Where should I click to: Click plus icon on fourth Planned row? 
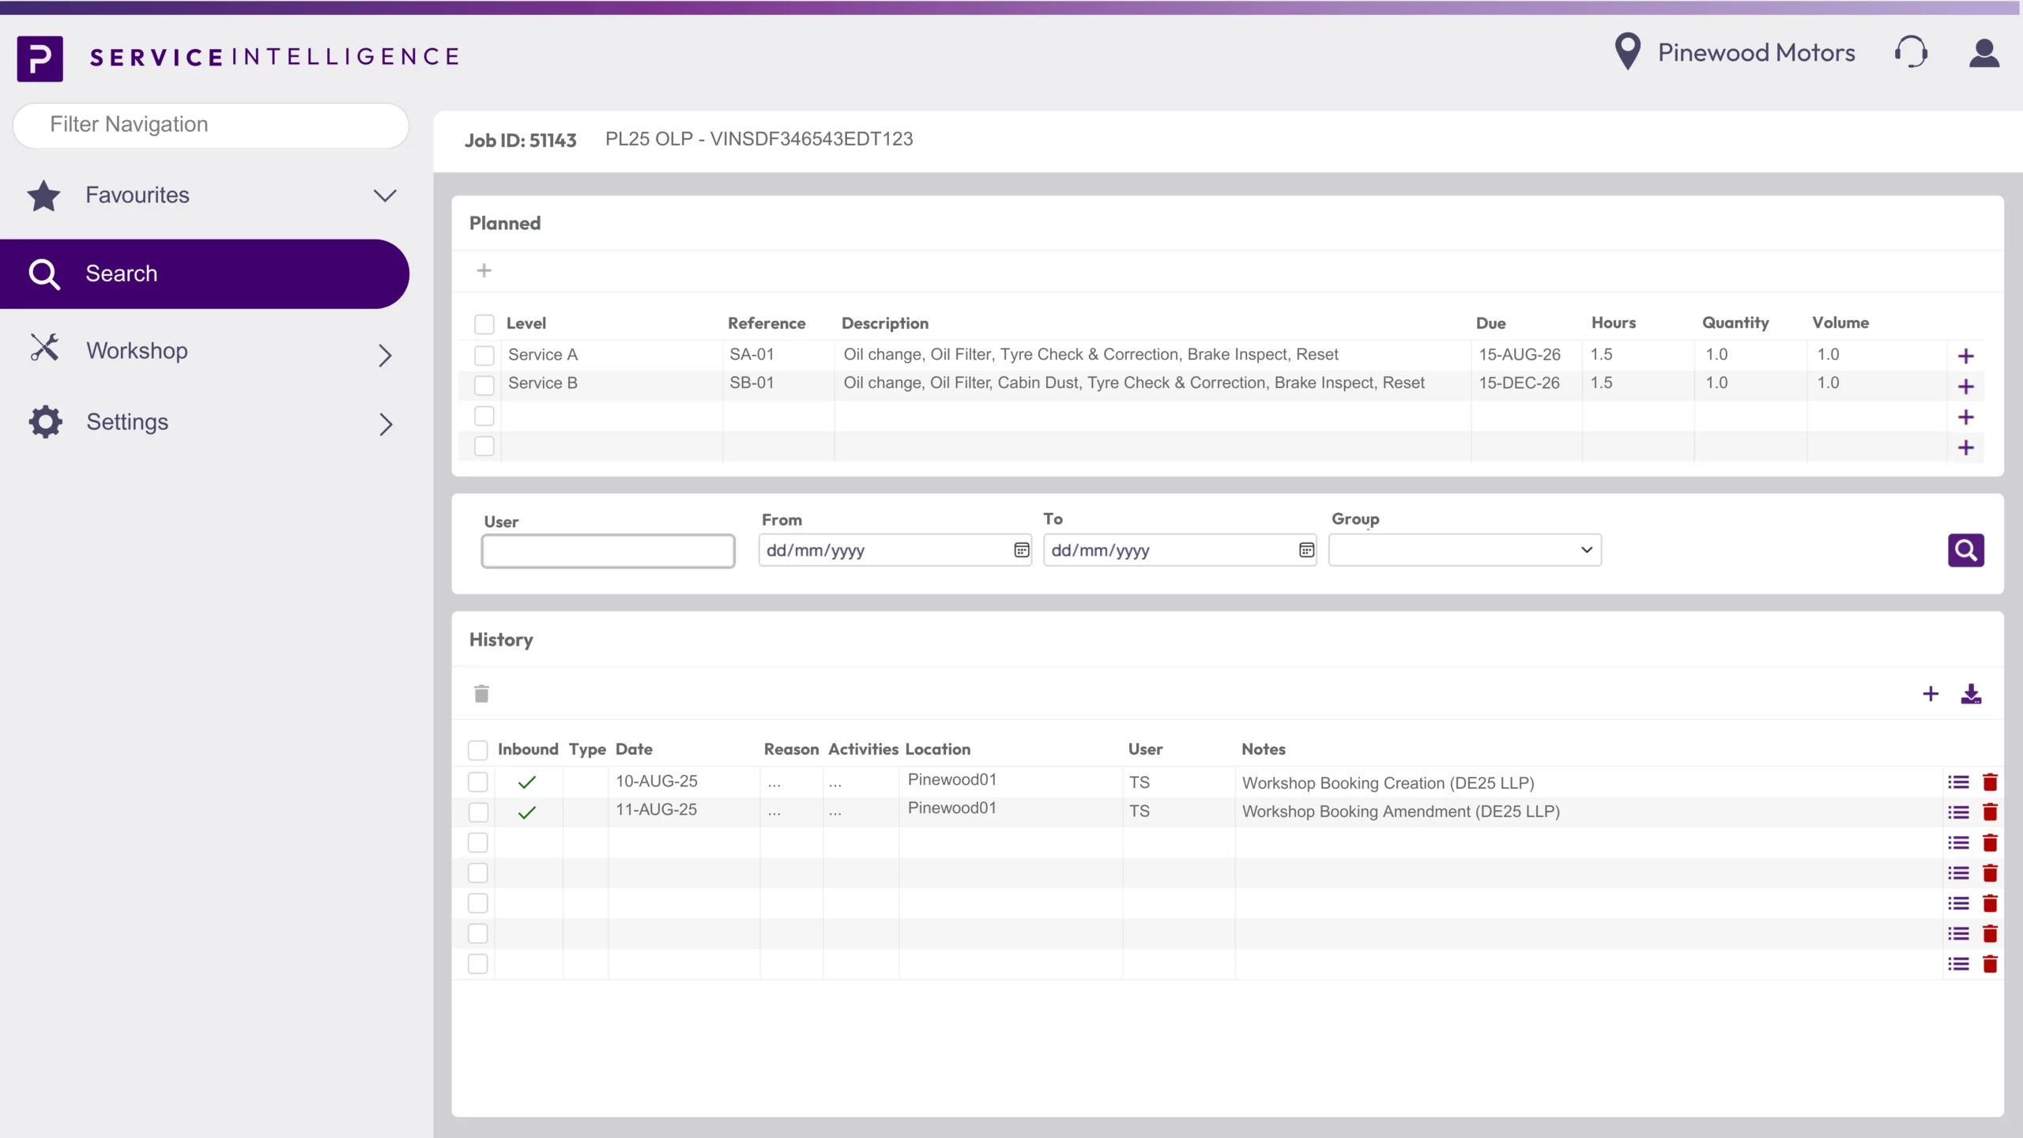pos(1966,448)
